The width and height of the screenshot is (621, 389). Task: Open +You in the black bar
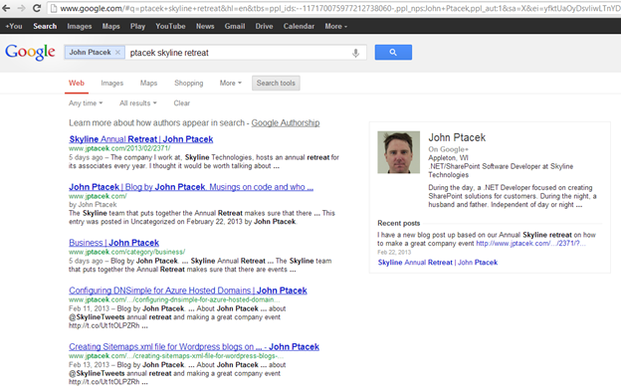click(x=14, y=26)
